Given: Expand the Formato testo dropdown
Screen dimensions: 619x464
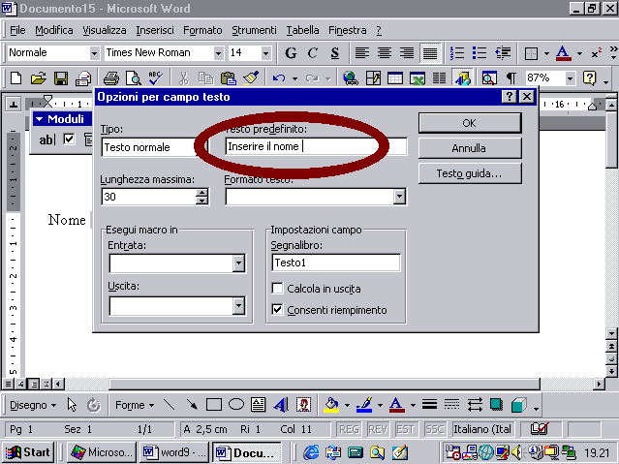Looking at the screenshot, I should (x=399, y=197).
